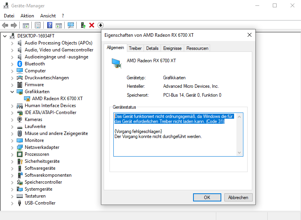
Task: Select the Allgemein tab
Action: pos(115,48)
